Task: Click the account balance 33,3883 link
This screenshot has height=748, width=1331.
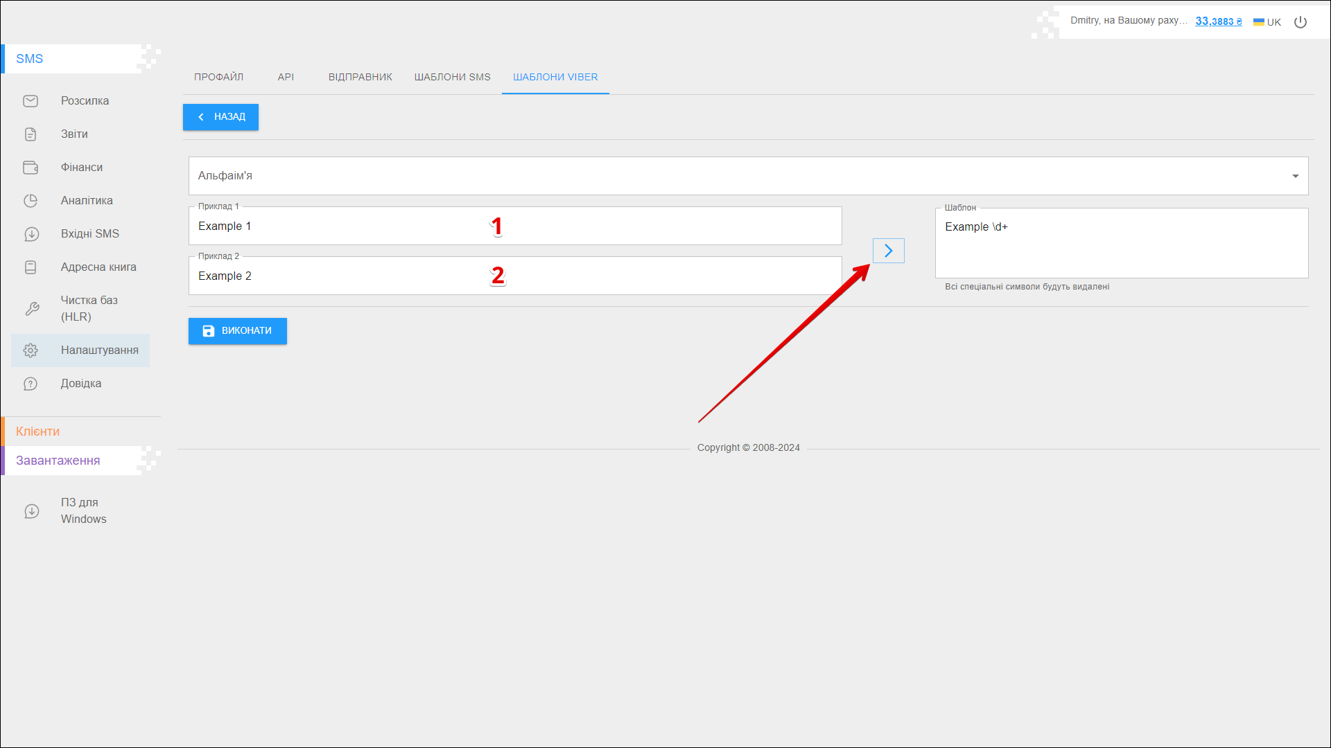Action: pos(1218,21)
